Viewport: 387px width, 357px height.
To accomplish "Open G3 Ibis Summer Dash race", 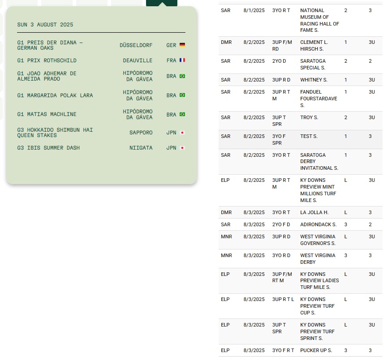I will point(48,148).
